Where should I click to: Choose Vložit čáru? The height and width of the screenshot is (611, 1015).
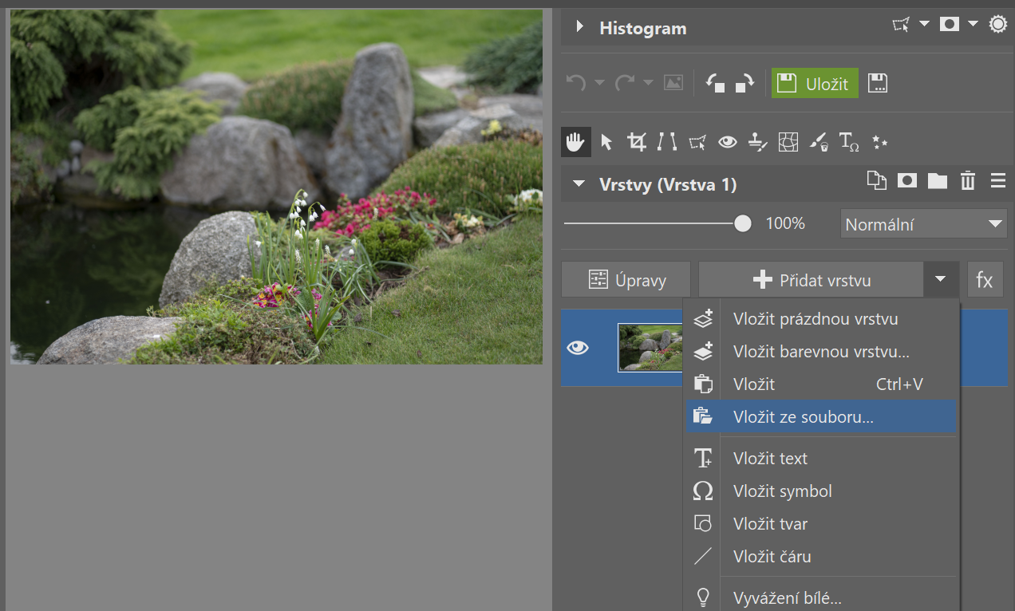coord(821,557)
